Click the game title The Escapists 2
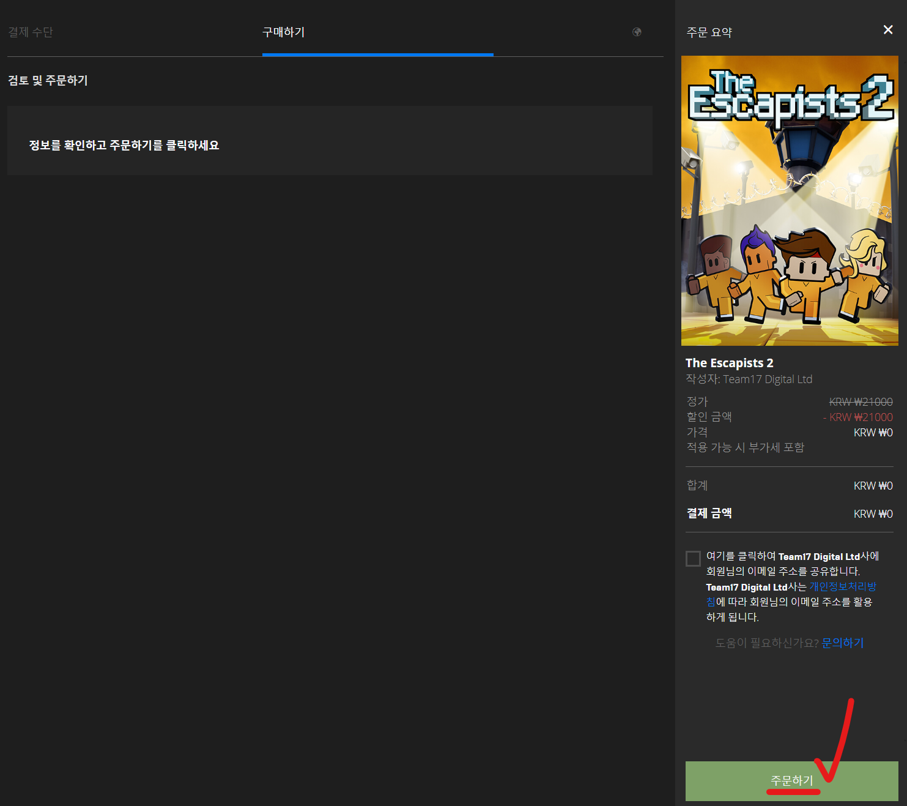This screenshot has height=806, width=907. pos(729,363)
